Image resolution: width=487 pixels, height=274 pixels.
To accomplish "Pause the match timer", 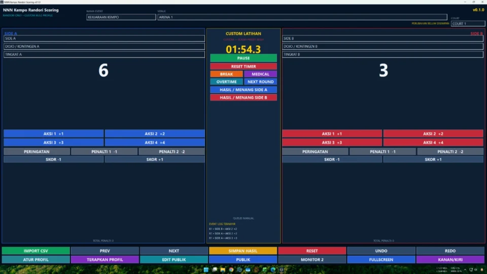I will (x=243, y=58).
